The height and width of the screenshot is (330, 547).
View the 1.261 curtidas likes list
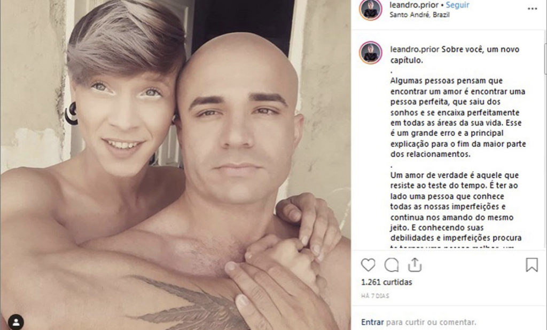[387, 283]
